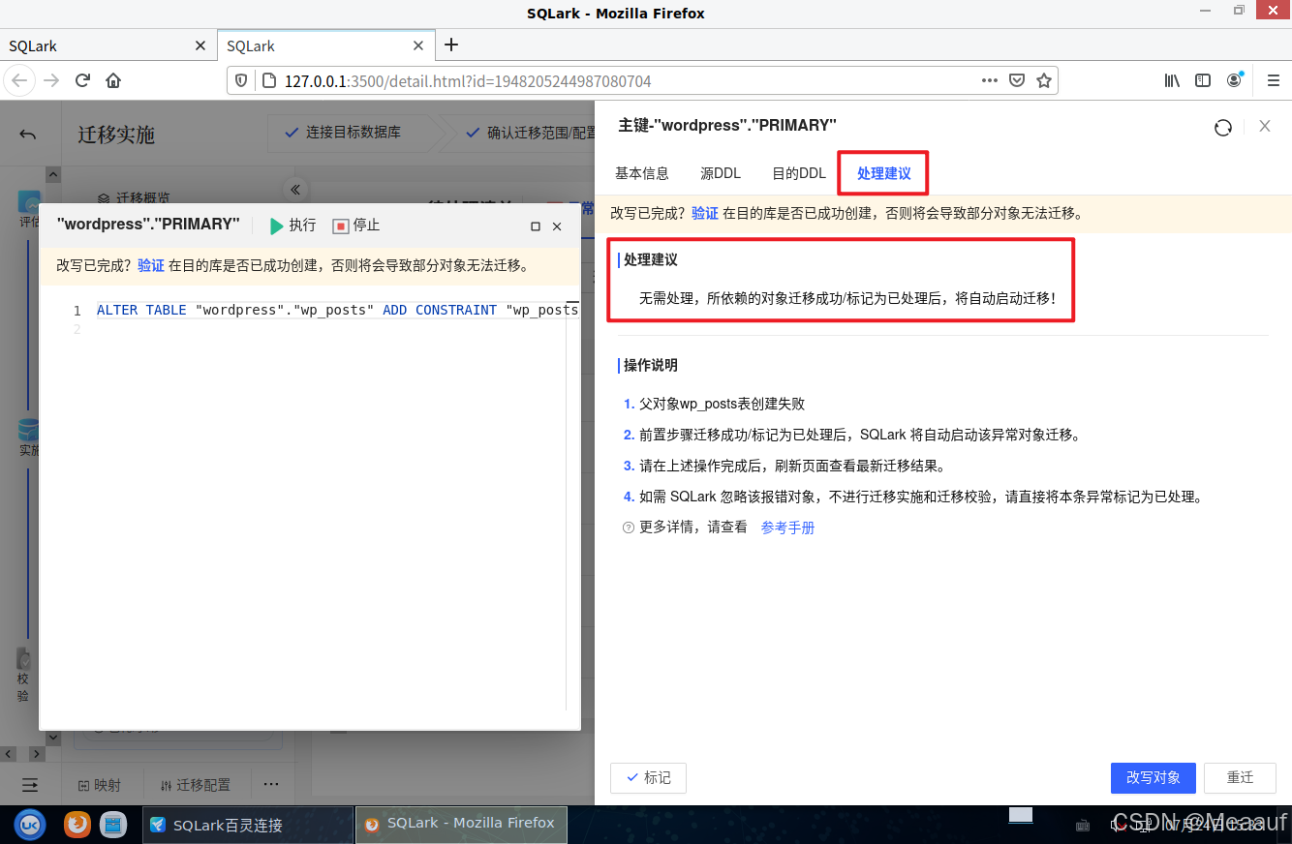This screenshot has width=1292, height=844.
Task: Open the 映射 mapping button
Action: point(101,785)
